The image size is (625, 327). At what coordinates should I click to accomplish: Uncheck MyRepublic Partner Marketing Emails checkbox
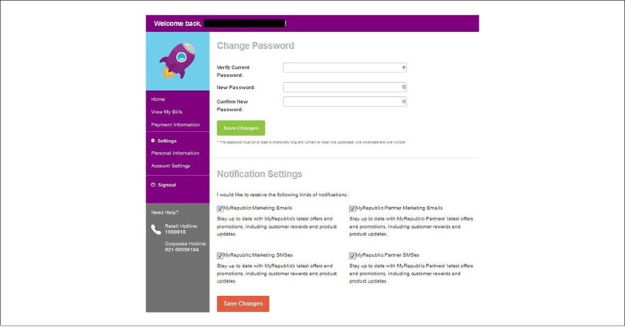352,209
